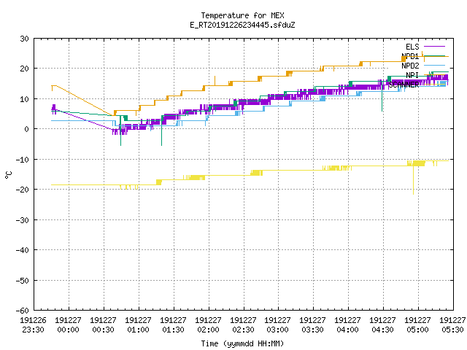The width and height of the screenshot is (467, 350).
Task: Click the chart title 'Temperature for MEX'
Action: (242, 15)
